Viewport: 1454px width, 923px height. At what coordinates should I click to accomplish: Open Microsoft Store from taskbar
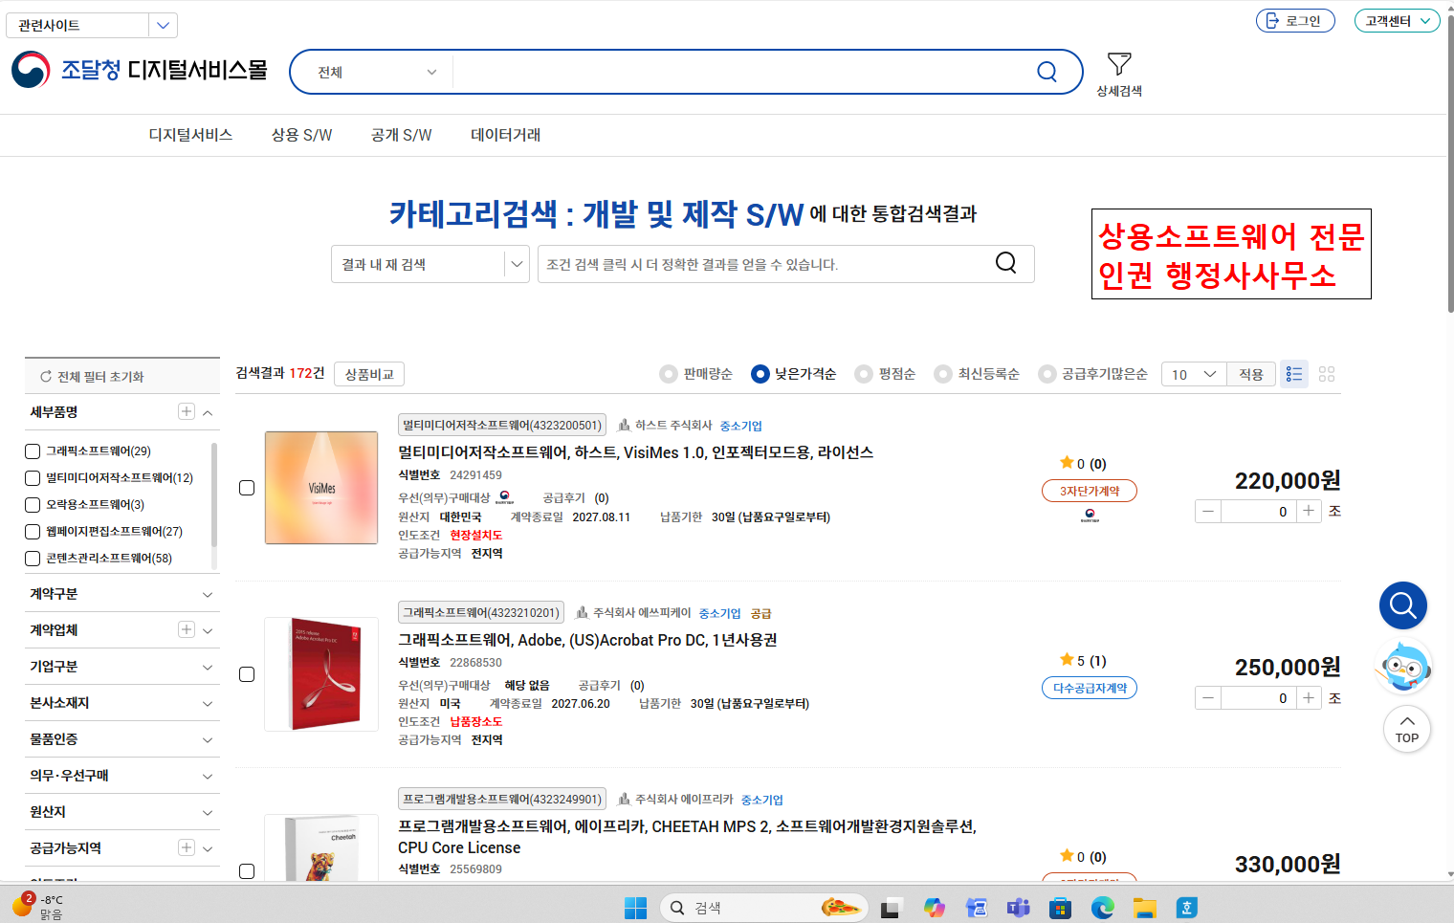tap(1060, 908)
